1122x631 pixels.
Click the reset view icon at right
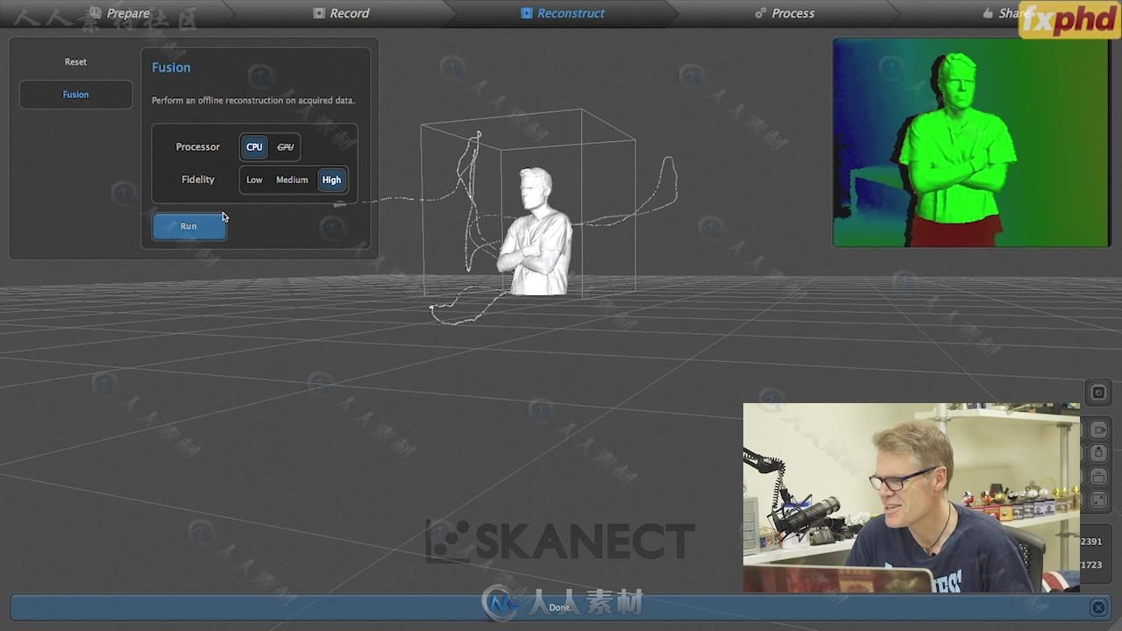pyautogui.click(x=1098, y=393)
